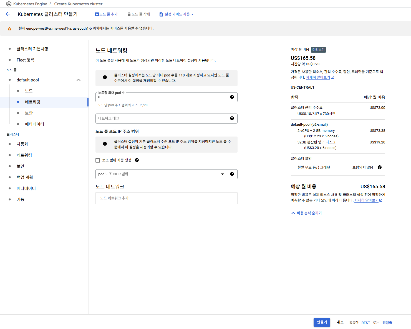Screen dimensions: 411x329
Task: Open help for pod secondary CIDR range
Action: coord(232,174)
